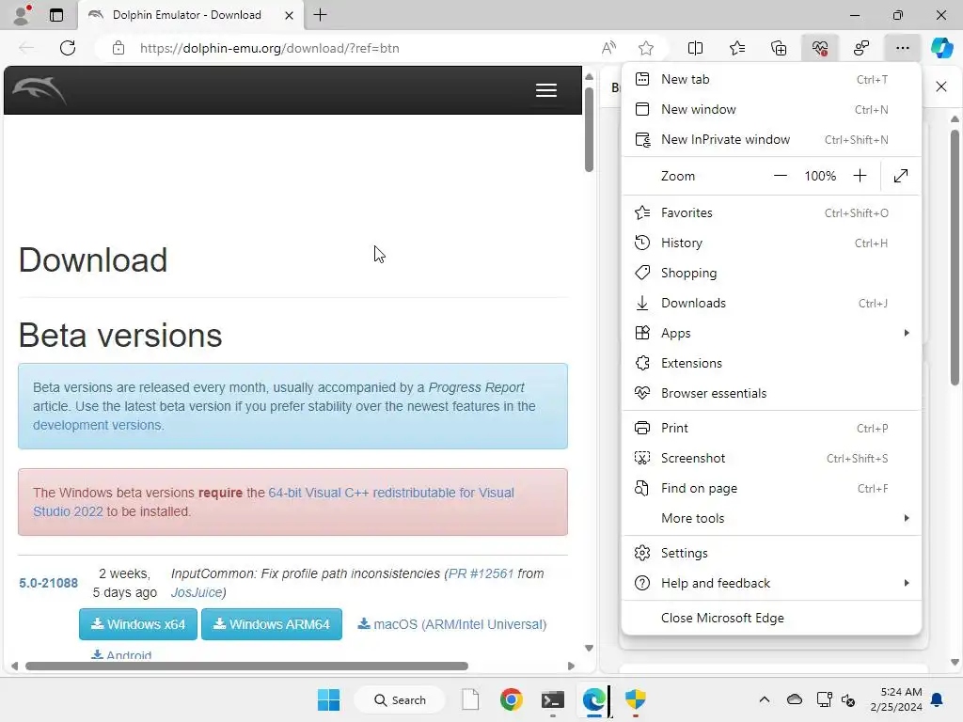The height and width of the screenshot is (722, 963).
Task: Increase zoom with the plus button
Action: [860, 176]
